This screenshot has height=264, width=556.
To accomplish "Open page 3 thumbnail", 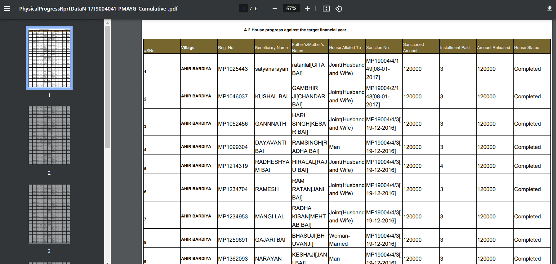I will pos(49,214).
